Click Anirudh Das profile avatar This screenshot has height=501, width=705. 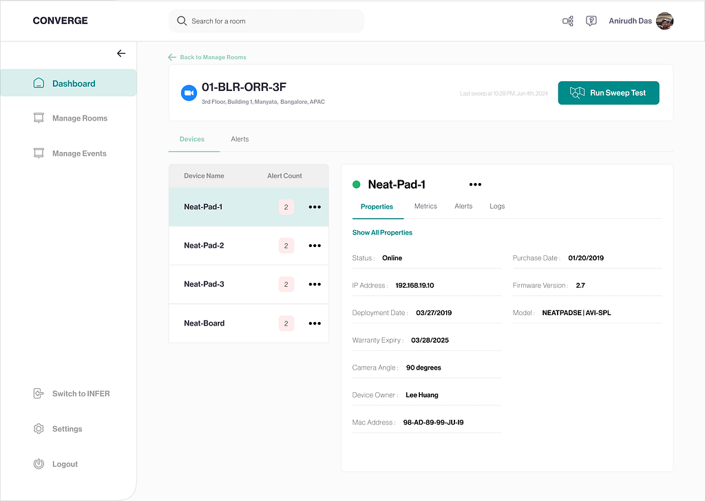pos(664,21)
